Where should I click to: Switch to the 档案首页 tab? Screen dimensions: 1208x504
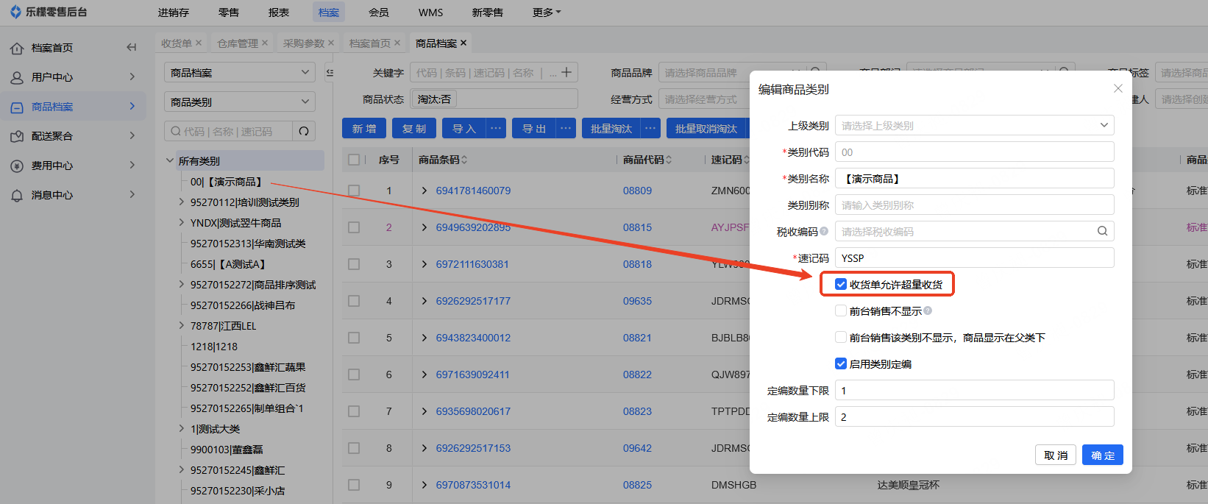pyautogui.click(x=369, y=43)
